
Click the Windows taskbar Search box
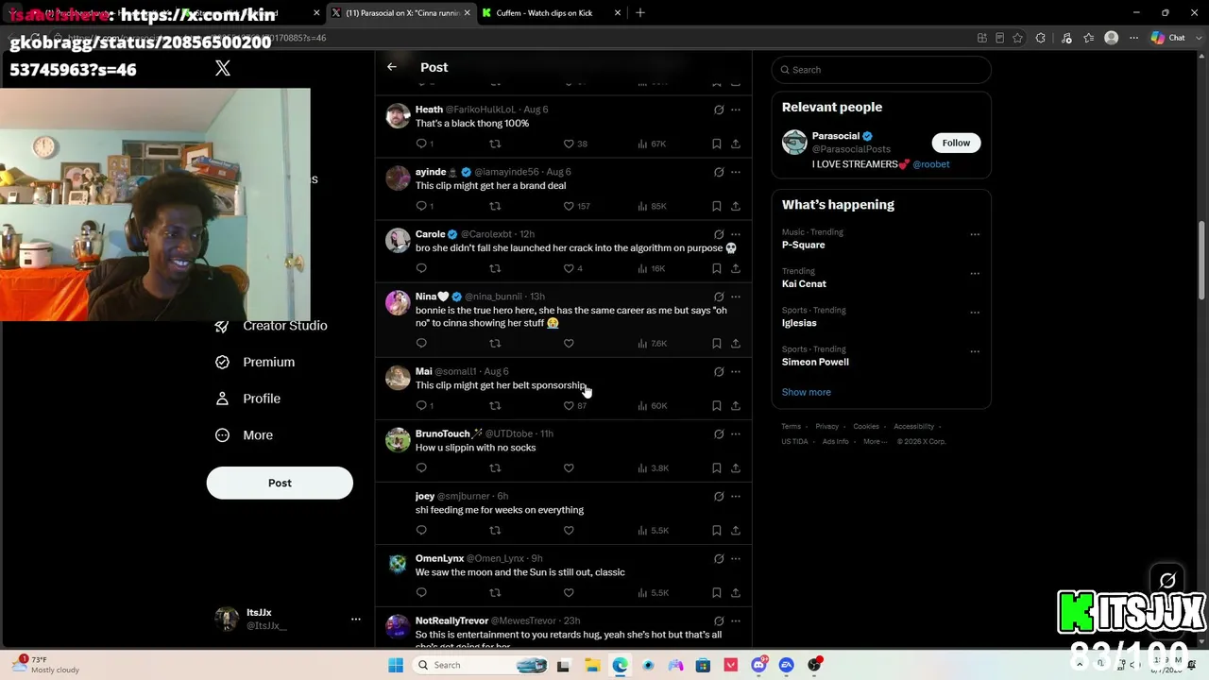(x=481, y=665)
